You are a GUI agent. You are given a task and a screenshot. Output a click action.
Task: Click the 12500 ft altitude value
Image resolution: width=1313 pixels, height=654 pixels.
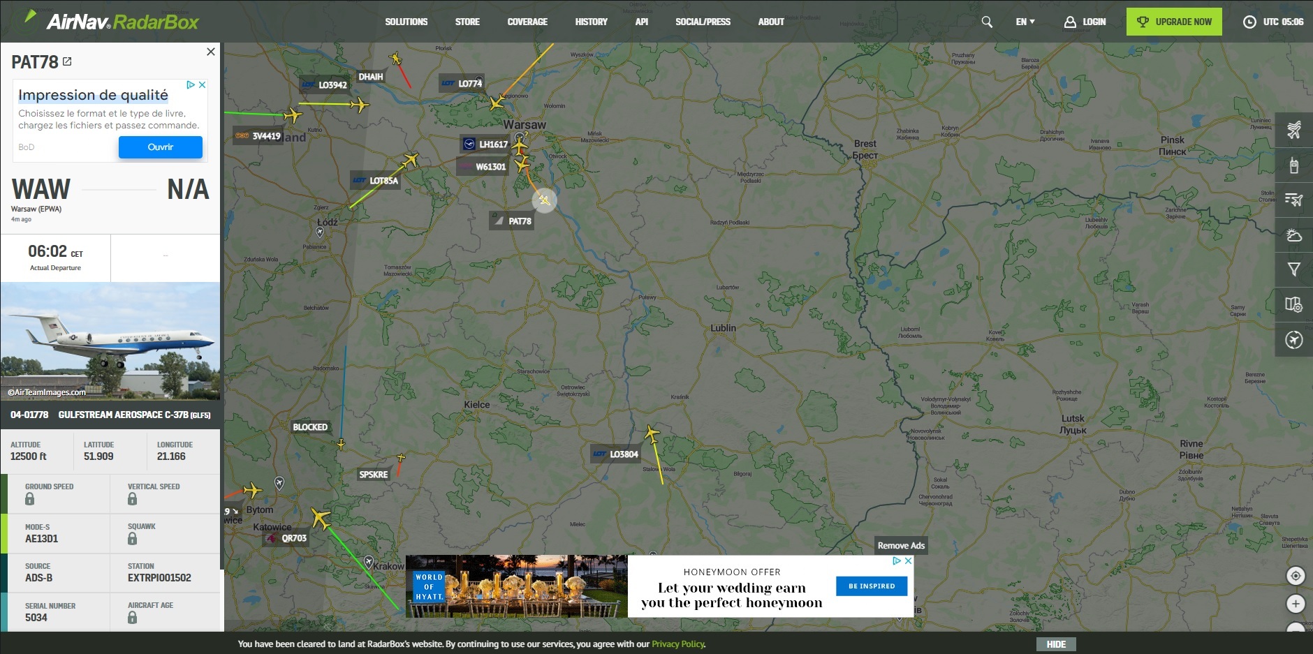(29, 456)
